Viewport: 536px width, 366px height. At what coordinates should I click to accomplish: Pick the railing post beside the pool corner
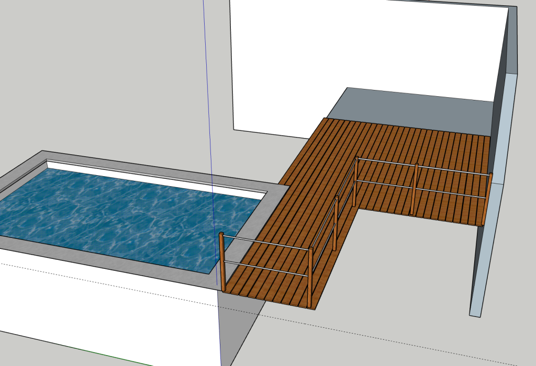coord(222,262)
